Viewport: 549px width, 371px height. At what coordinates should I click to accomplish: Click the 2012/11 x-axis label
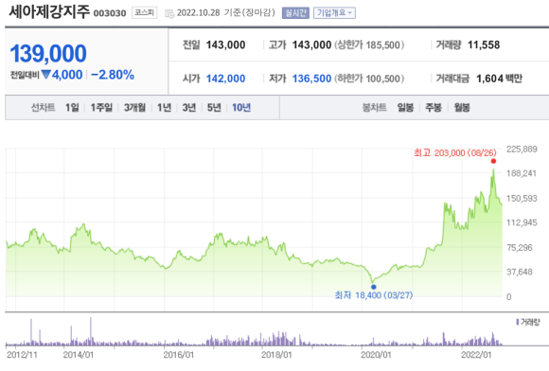(22, 355)
